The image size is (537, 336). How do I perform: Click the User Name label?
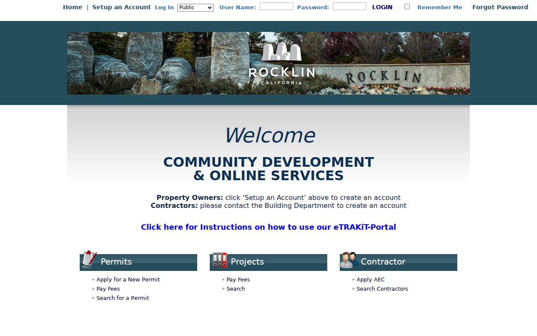pyautogui.click(x=237, y=8)
